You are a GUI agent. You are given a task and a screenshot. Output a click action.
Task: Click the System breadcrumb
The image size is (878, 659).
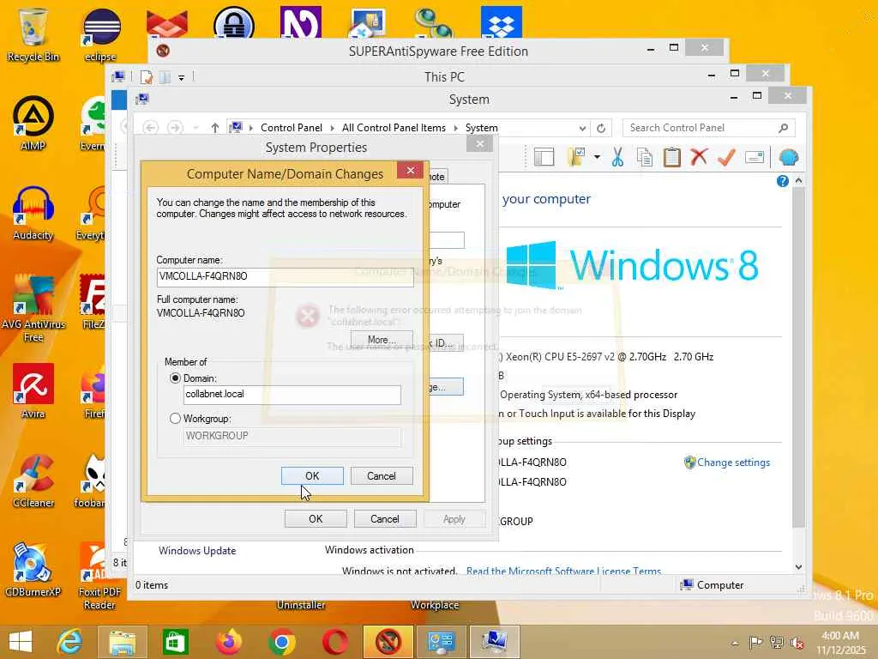pos(482,128)
